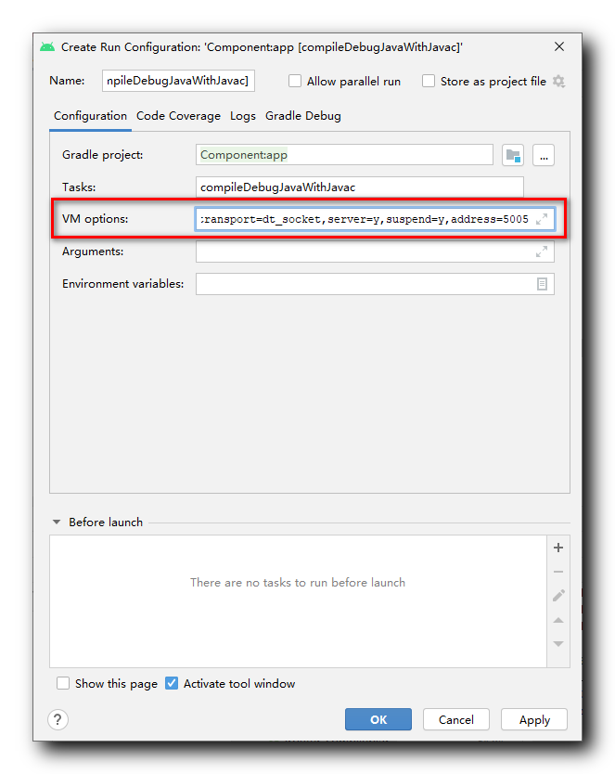The image size is (615, 774).
Task: Enable Store as project file checkbox
Action: coord(429,81)
